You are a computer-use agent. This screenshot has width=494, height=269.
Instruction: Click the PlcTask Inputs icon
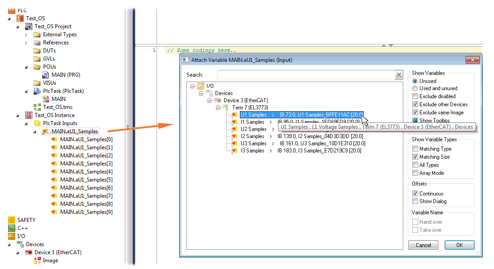tap(37, 123)
